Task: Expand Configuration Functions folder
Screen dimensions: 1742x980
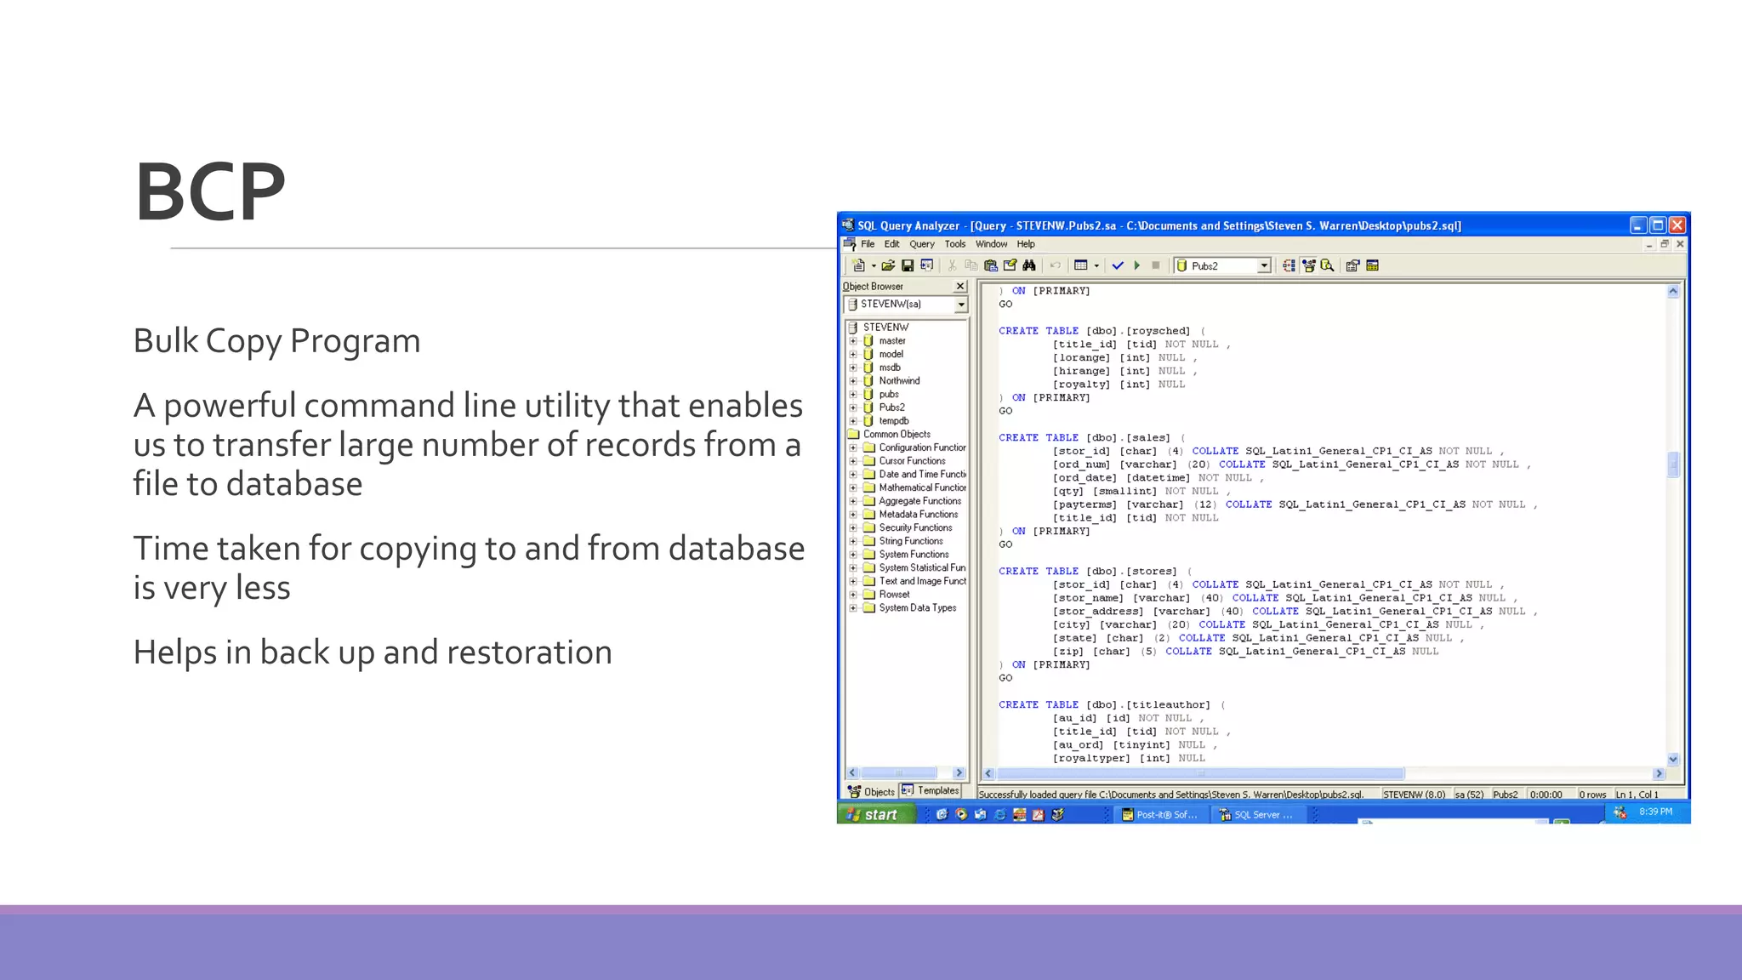Action: [853, 447]
